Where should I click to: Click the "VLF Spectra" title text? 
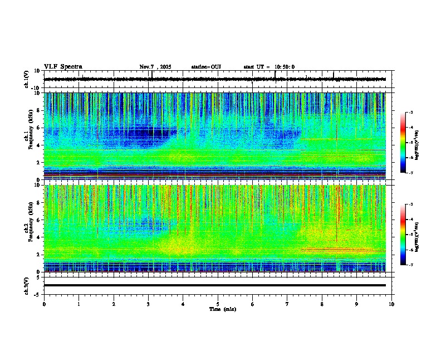coord(63,66)
